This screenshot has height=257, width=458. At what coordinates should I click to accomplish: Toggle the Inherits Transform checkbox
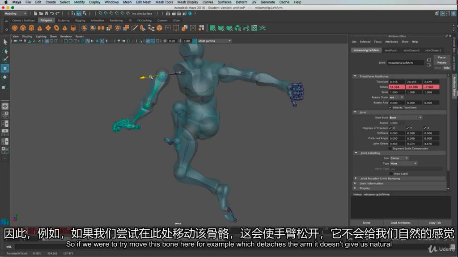tap(390, 108)
